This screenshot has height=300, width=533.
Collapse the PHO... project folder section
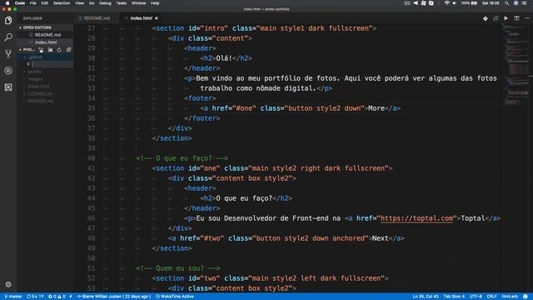(27, 50)
